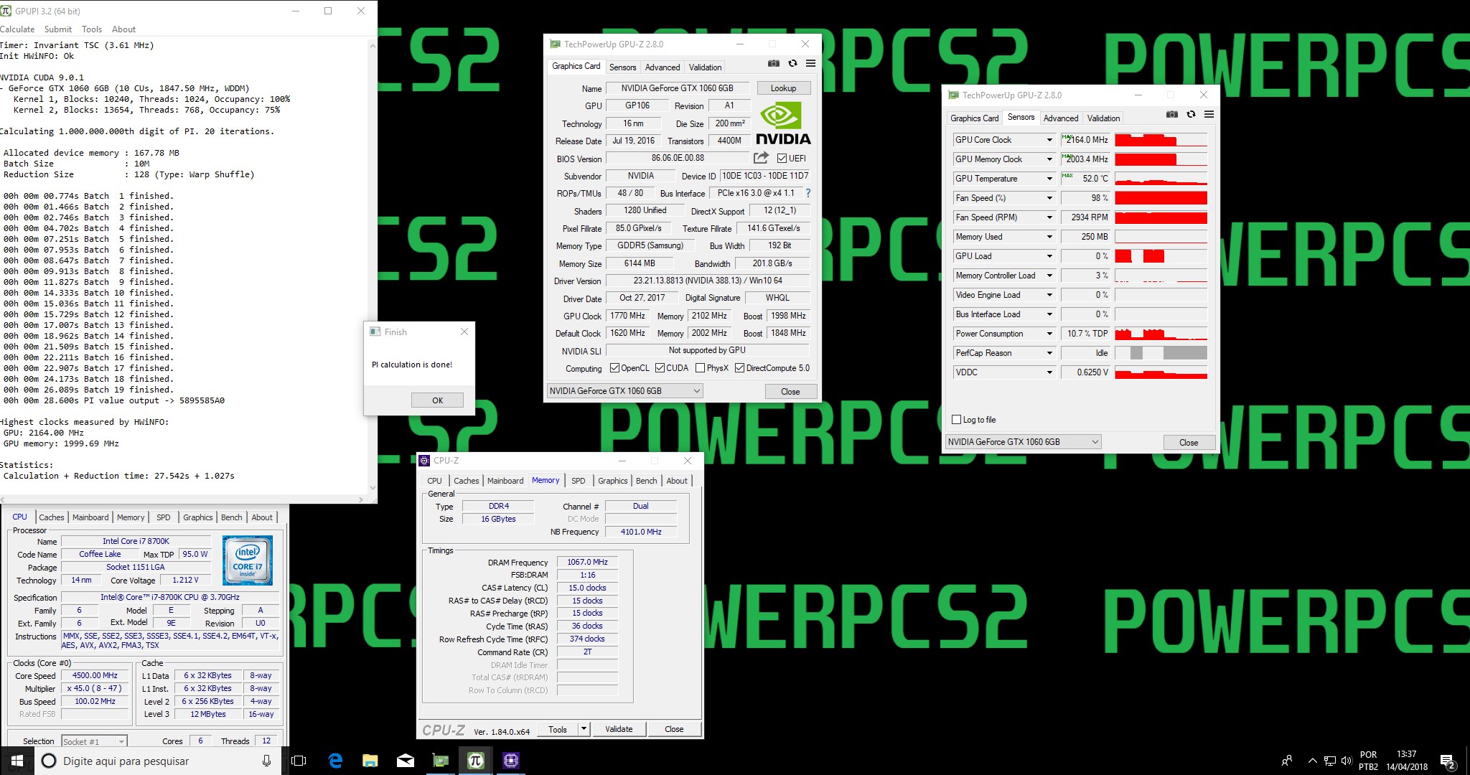Toggle the PhysX checkbox in GPU-Z
This screenshot has width=1470, height=775.
pyautogui.click(x=700, y=368)
